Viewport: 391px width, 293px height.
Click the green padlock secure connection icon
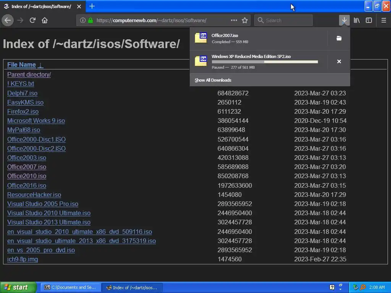(91, 20)
